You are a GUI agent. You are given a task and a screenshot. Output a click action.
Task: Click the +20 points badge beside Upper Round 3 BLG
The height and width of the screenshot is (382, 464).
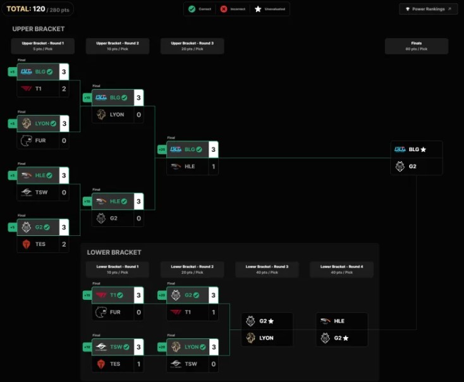pos(162,149)
